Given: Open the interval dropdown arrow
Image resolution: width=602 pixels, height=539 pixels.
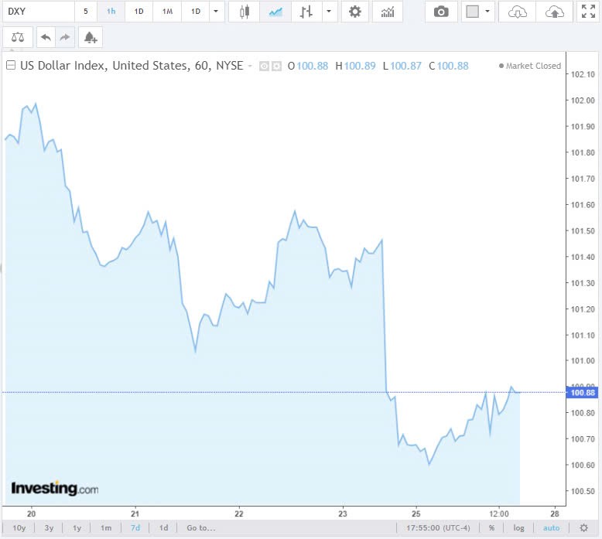Looking at the screenshot, I should (x=216, y=12).
